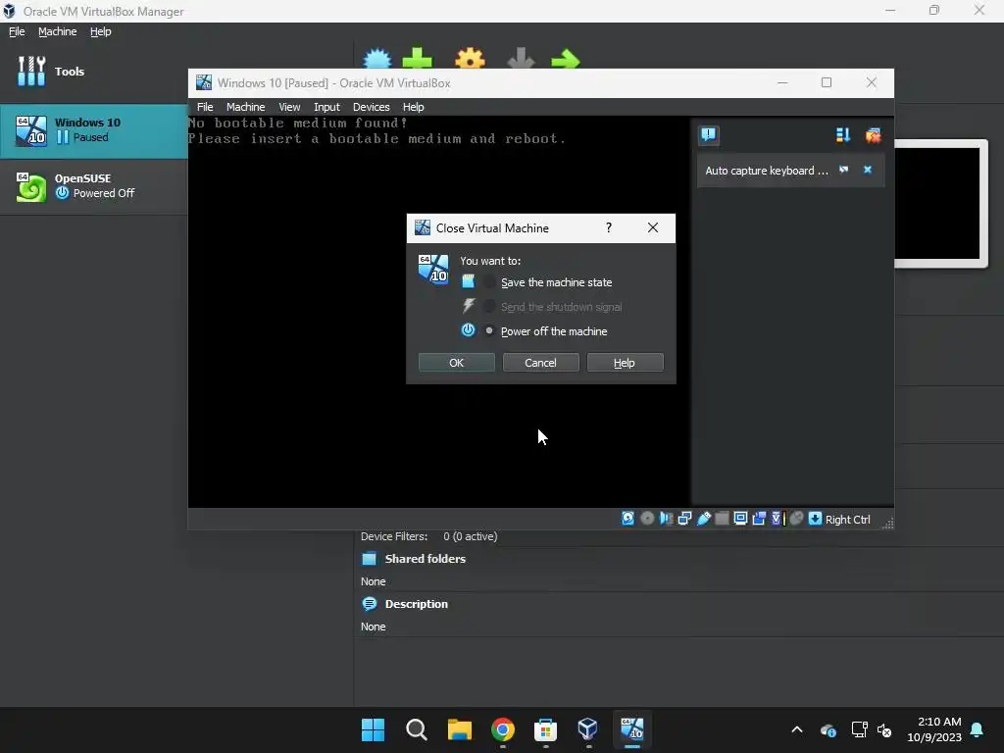Click the shared folders indicator in status bar
The image size is (1004, 753).
pyautogui.click(x=722, y=519)
